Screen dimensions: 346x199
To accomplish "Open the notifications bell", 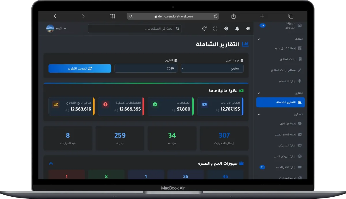I will click(x=237, y=29).
